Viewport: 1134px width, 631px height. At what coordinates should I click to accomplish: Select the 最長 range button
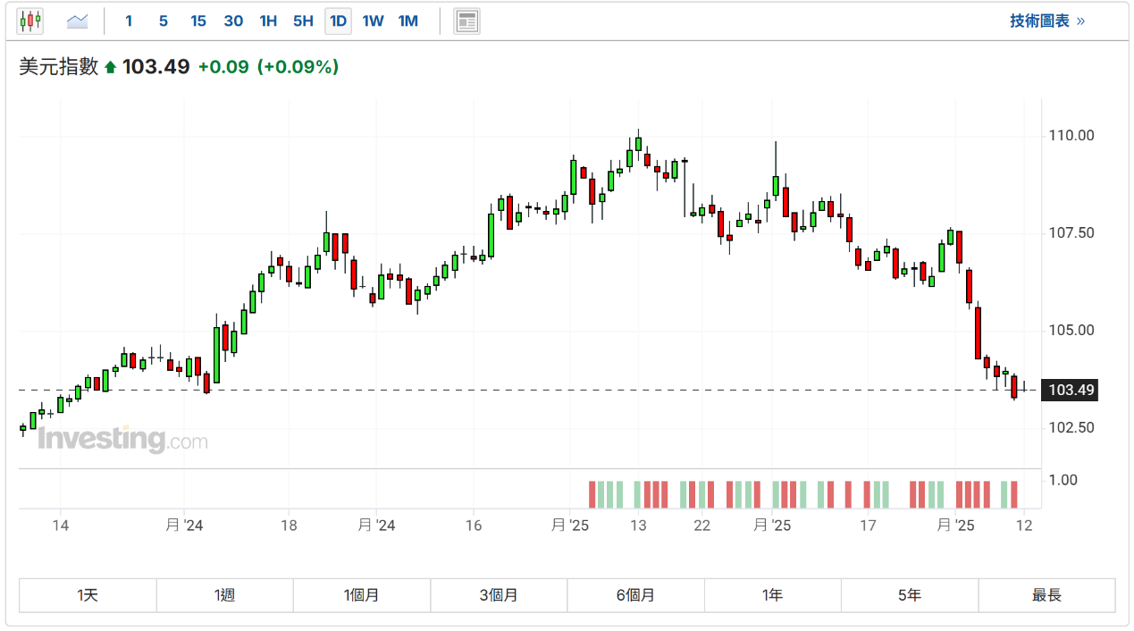coord(1046,595)
